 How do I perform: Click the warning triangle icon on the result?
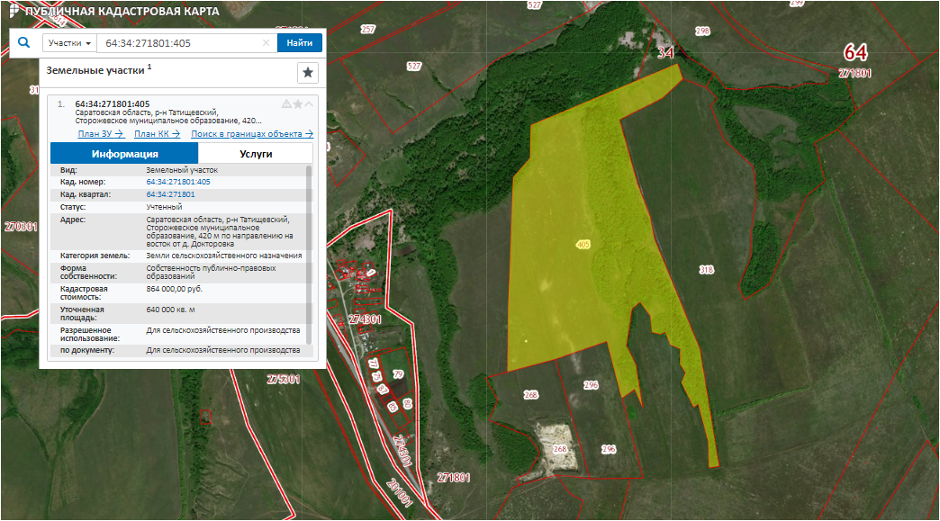pos(286,104)
